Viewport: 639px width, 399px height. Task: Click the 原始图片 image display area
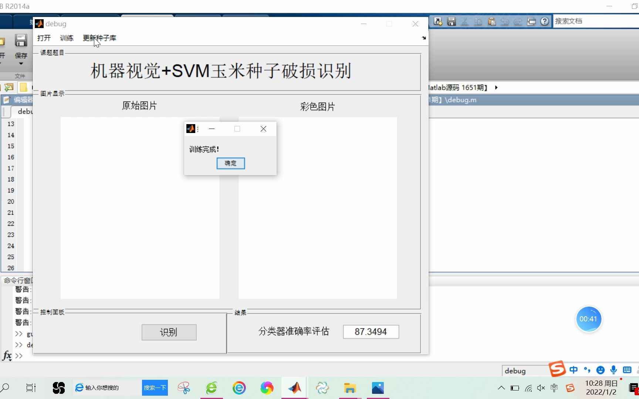coord(140,208)
